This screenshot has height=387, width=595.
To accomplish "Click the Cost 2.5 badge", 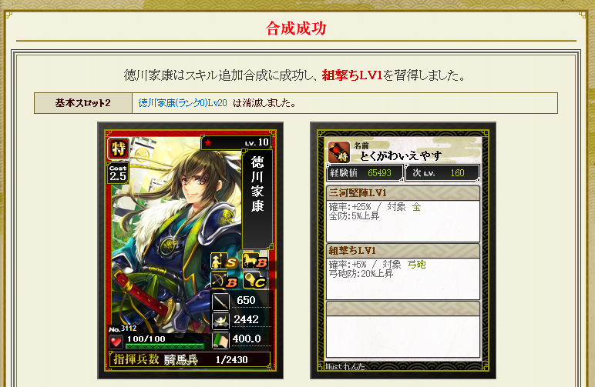I will [x=118, y=173].
